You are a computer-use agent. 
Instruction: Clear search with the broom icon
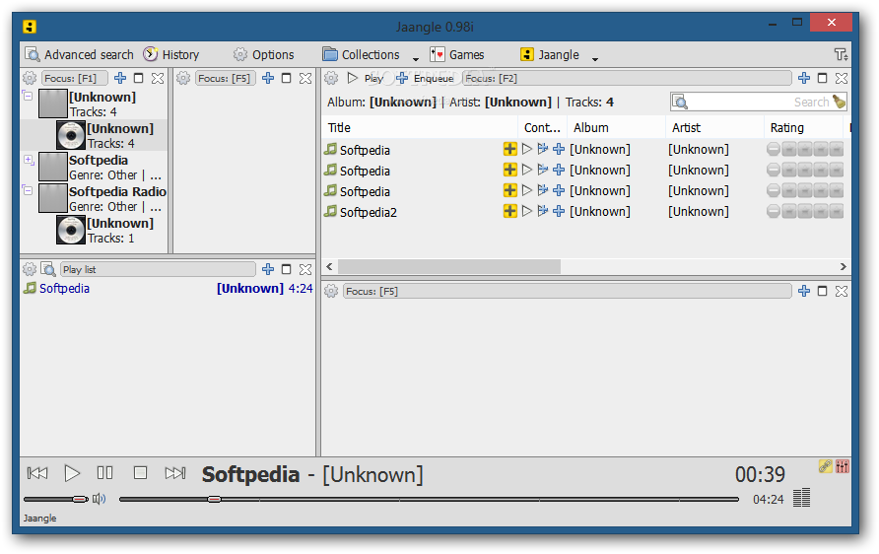click(x=840, y=102)
